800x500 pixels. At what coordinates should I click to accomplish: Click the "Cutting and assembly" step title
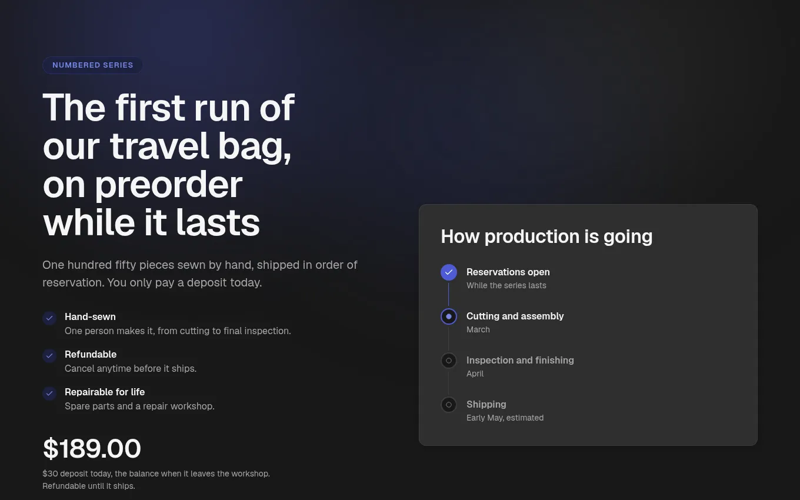coord(515,316)
